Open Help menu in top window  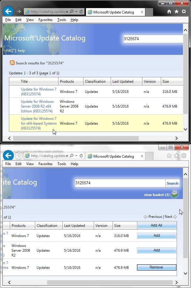pyautogui.click(x=75, y=20)
